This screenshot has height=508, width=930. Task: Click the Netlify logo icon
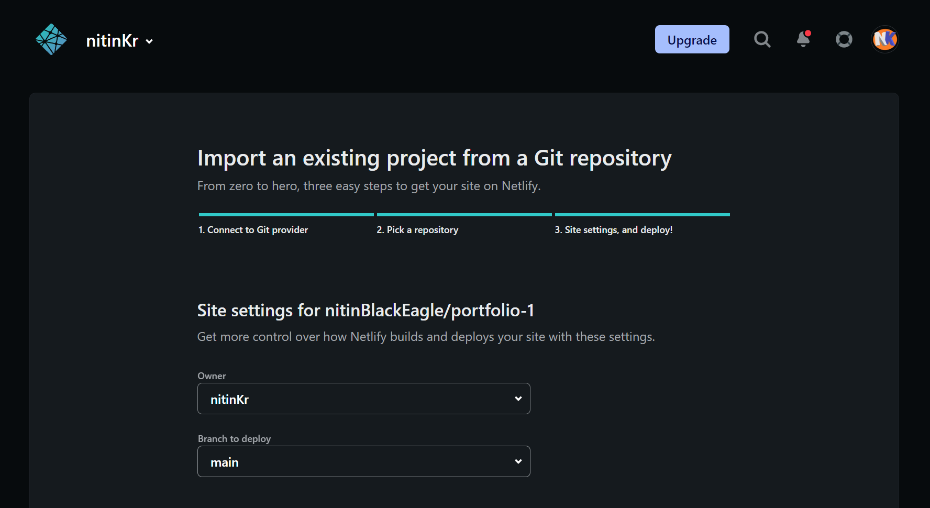pos(51,39)
